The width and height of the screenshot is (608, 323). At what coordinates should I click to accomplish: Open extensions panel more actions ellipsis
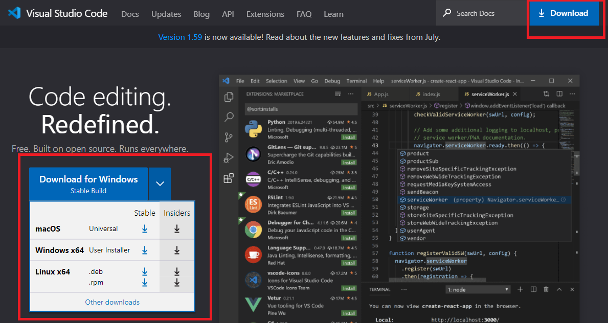(350, 94)
